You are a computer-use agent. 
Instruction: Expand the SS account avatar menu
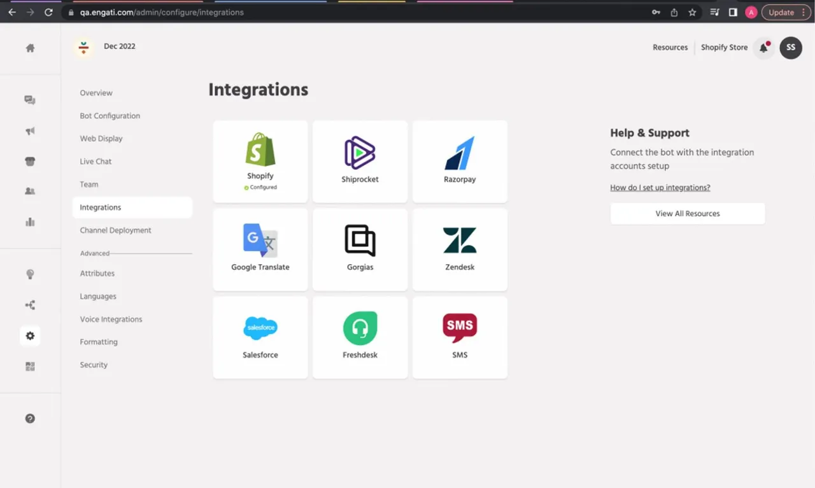[790, 48]
